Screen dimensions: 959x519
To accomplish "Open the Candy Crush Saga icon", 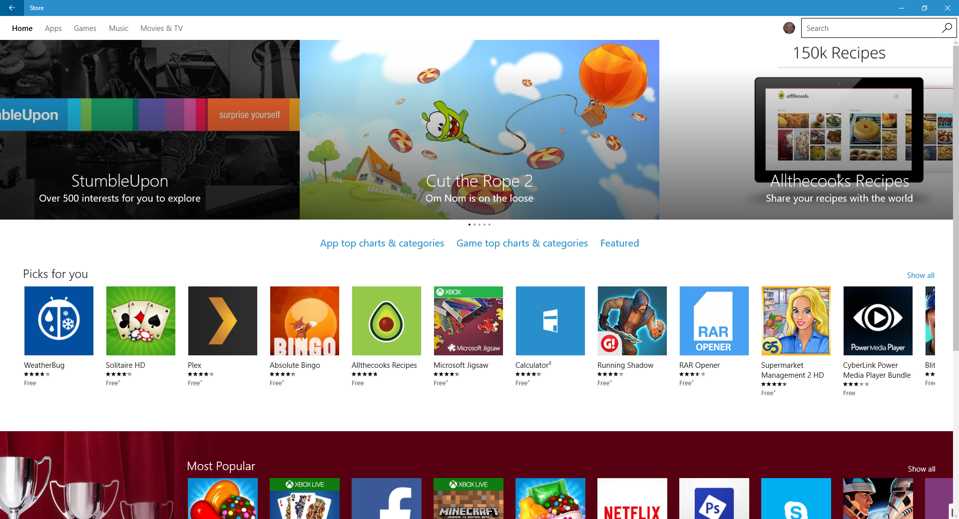I will click(223, 499).
